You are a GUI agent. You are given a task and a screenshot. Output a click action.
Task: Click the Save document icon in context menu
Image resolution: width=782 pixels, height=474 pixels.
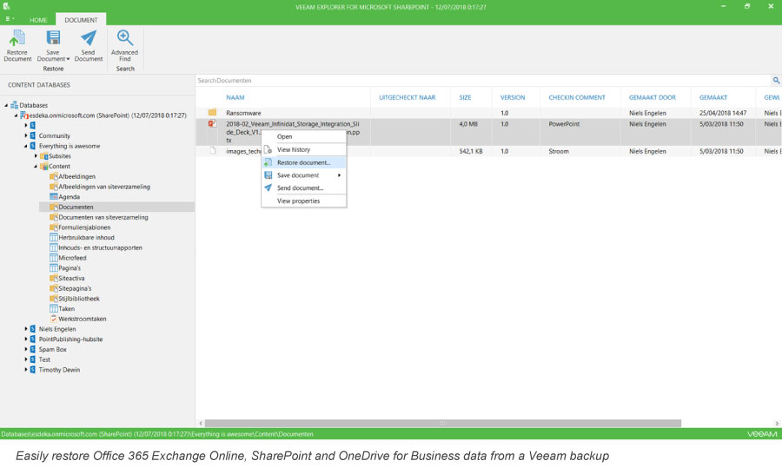click(x=268, y=175)
